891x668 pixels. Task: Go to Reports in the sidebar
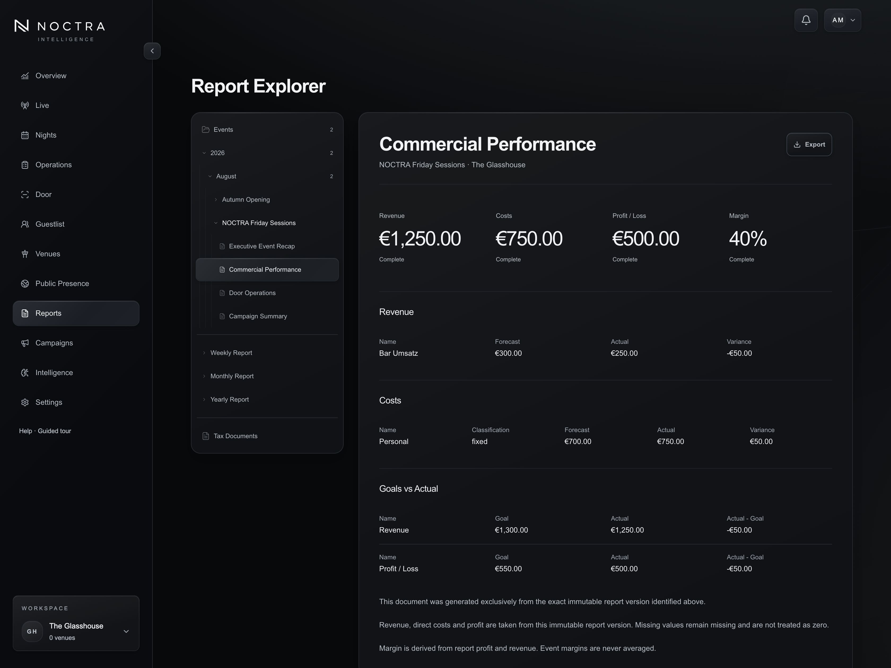pos(76,313)
